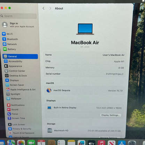Click the Built-in Retina Display monitor icon
This screenshot has width=145, height=145.
49,108
